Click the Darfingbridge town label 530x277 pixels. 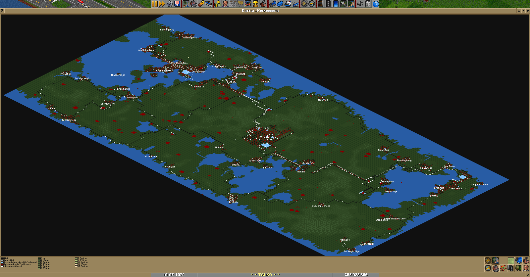(x=352, y=251)
